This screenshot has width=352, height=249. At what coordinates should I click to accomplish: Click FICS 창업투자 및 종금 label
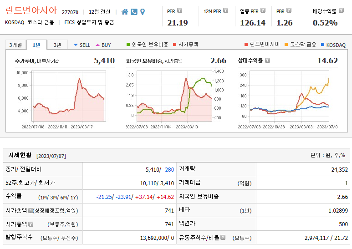point(89,22)
